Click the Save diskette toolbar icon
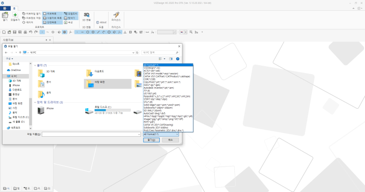The height and width of the screenshot is (192, 365). pos(14,32)
